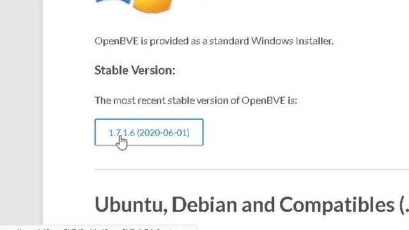Viewport: 409px width, 230px height.
Task: Click the blue flag portion of logo
Action: pos(113,2)
